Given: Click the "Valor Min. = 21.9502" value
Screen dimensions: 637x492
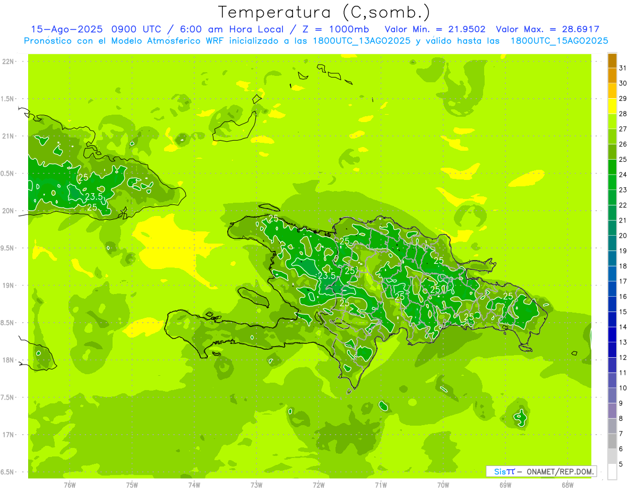Looking at the screenshot, I should click(435, 29).
